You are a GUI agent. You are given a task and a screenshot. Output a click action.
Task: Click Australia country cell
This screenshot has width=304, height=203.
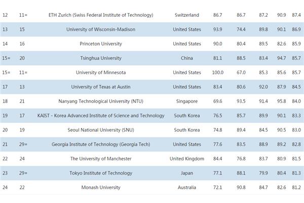pos(187,188)
